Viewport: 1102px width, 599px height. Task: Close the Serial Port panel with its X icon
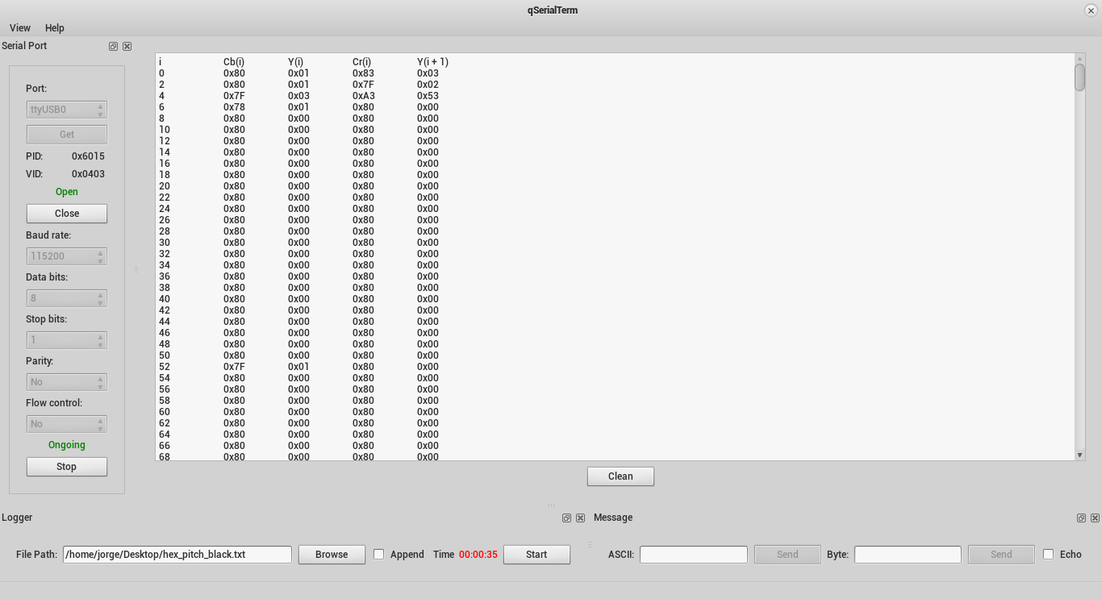tap(127, 46)
